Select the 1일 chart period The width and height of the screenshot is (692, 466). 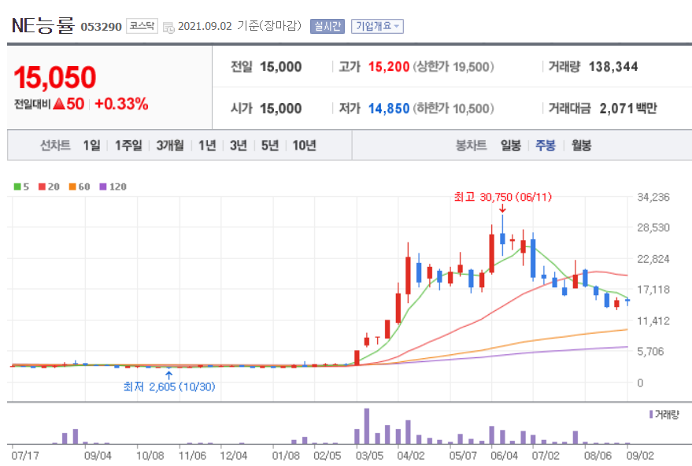(x=91, y=146)
